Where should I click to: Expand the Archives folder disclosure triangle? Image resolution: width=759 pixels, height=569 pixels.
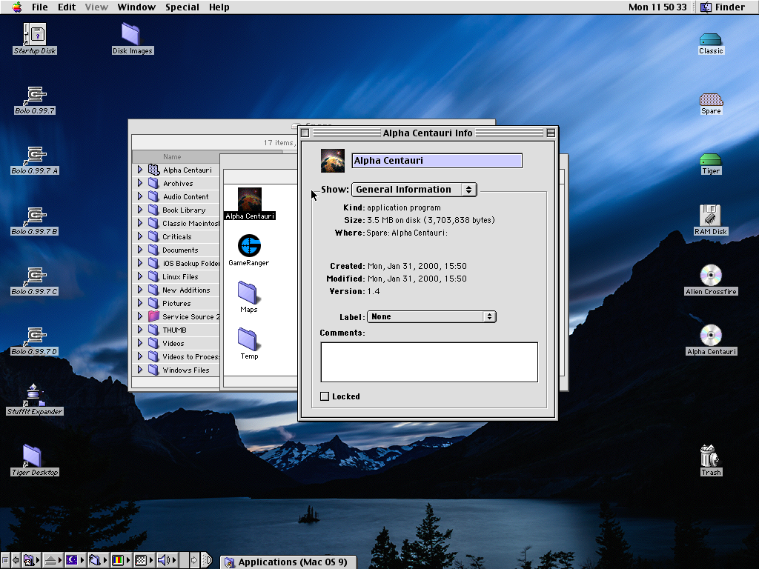139,184
